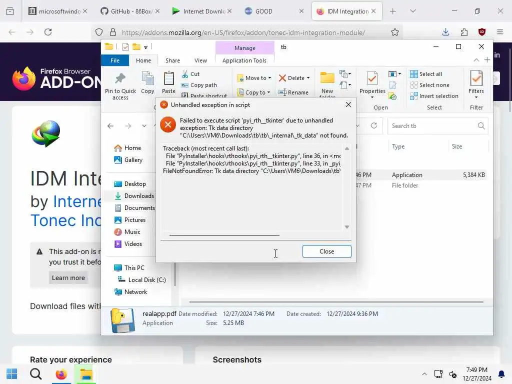Select Gallery in navigation pane
The height and width of the screenshot is (384, 512).
(x=128, y=160)
